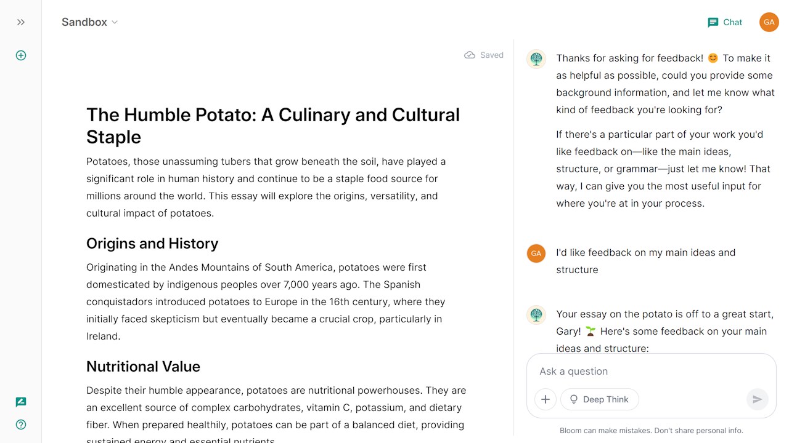Toggle the Deep Think mode

click(x=600, y=399)
